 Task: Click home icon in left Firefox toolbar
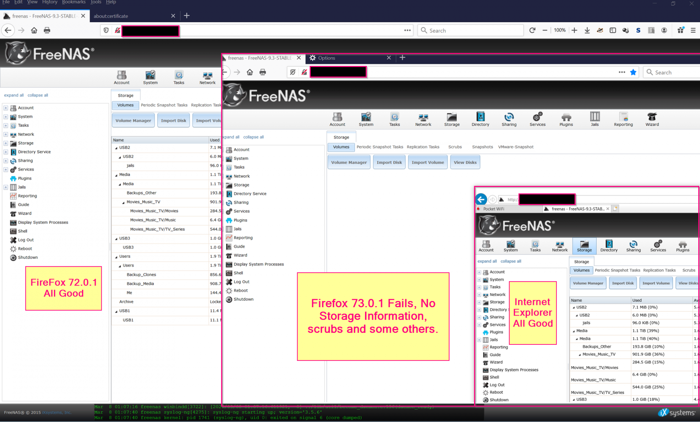[x=34, y=30]
